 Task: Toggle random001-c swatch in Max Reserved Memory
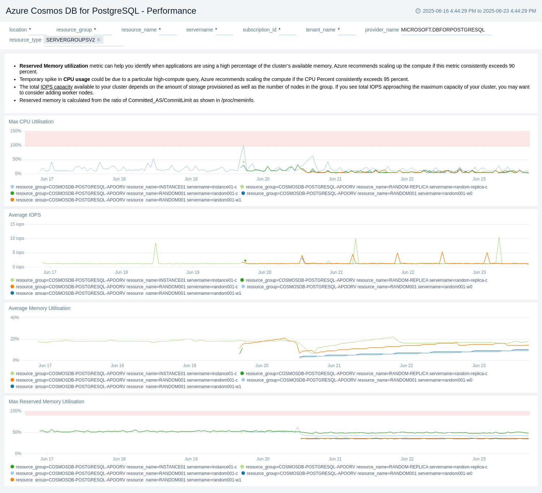[12, 473]
